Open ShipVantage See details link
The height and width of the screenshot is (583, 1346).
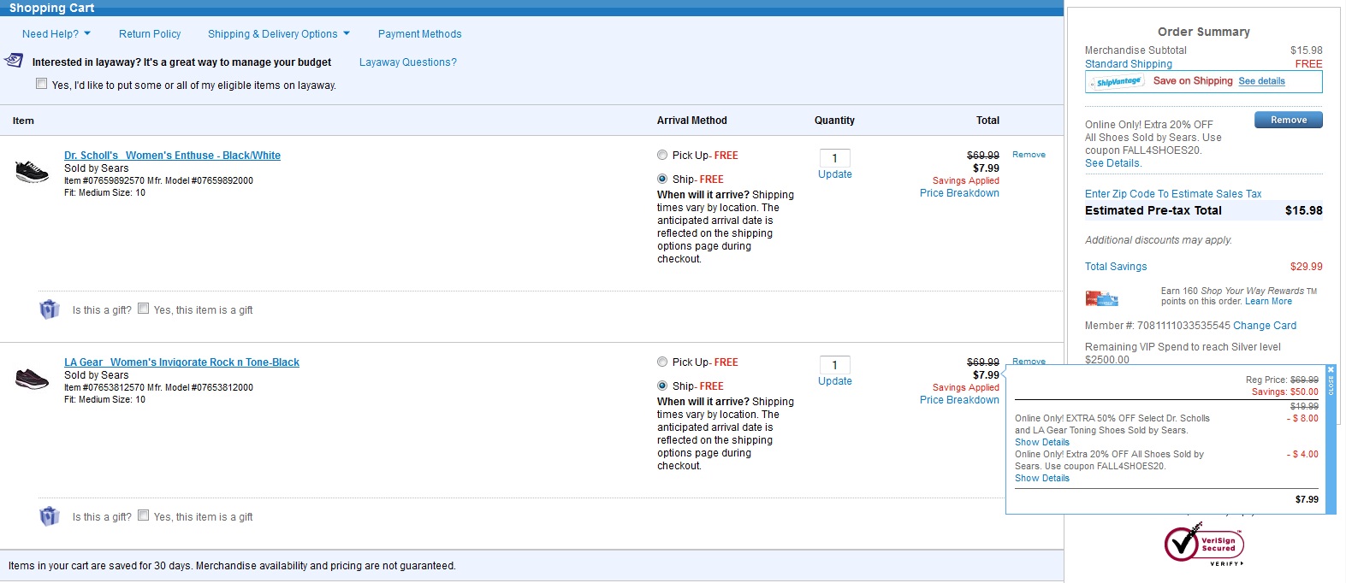(1261, 81)
